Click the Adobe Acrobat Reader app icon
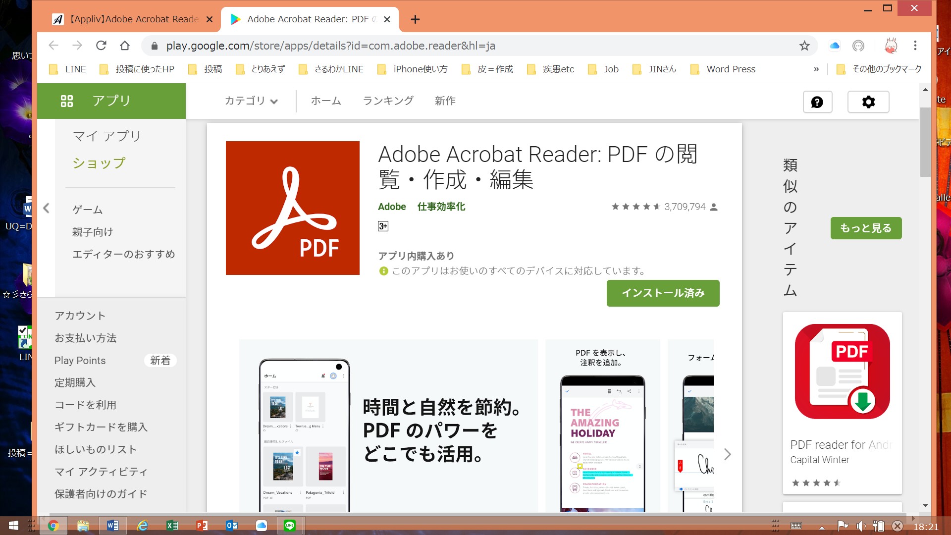The image size is (951, 535). tap(293, 208)
